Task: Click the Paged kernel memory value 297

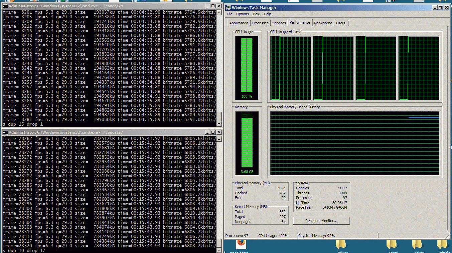Action: pos(283,217)
